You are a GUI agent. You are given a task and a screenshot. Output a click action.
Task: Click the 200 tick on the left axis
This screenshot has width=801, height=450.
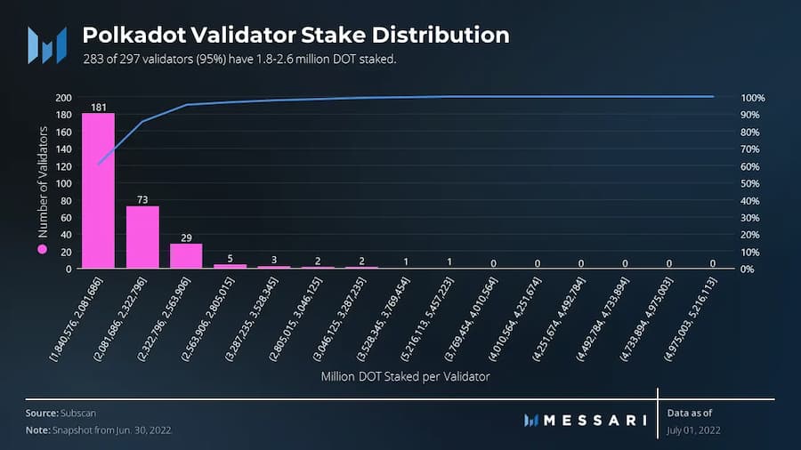[x=63, y=98]
